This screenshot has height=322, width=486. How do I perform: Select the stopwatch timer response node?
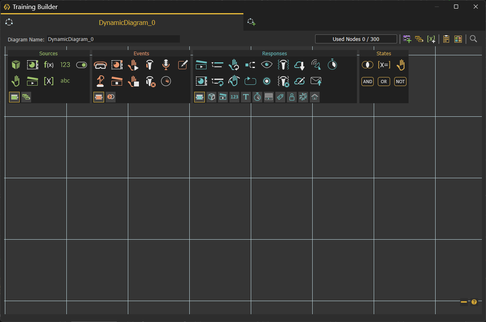(x=332, y=64)
